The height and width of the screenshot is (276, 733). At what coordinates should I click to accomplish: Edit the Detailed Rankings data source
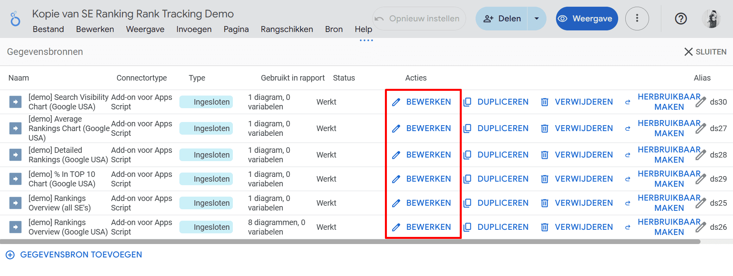pyautogui.click(x=421, y=155)
